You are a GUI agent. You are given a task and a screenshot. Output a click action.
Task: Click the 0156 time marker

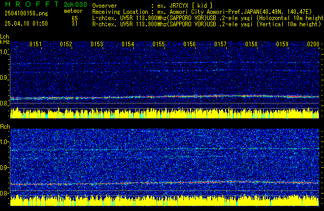pos(190,44)
